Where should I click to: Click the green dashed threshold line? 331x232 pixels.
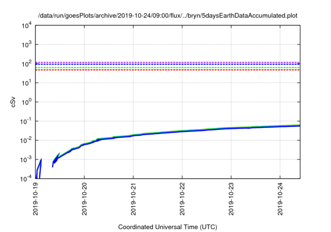pos(168,68)
